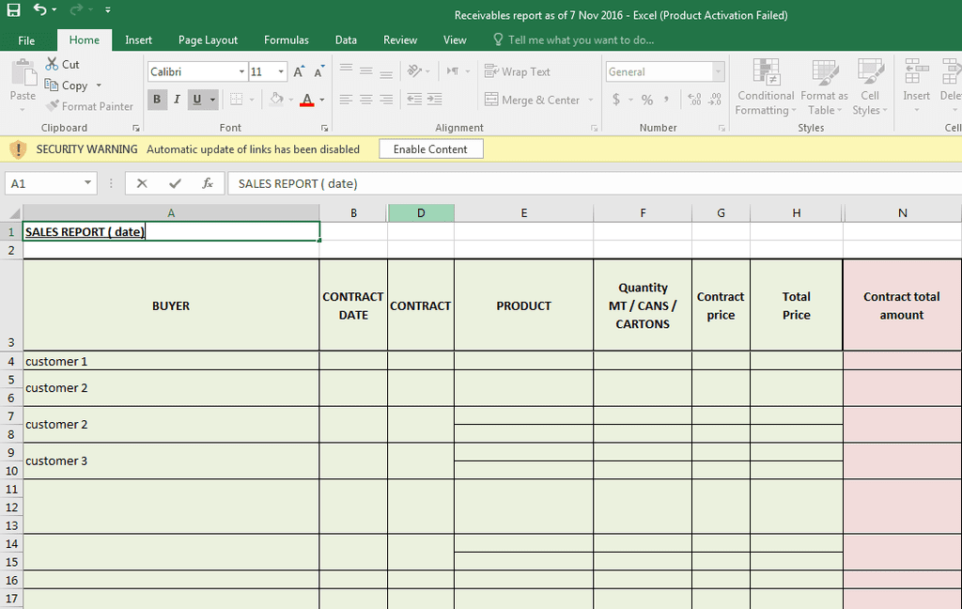Click Format as Table
Screen dimensions: 962x609
click(824, 86)
